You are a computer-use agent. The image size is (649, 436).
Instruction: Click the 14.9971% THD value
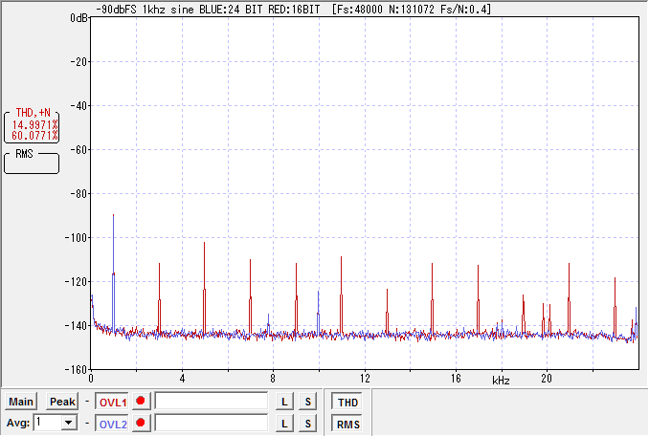point(34,125)
